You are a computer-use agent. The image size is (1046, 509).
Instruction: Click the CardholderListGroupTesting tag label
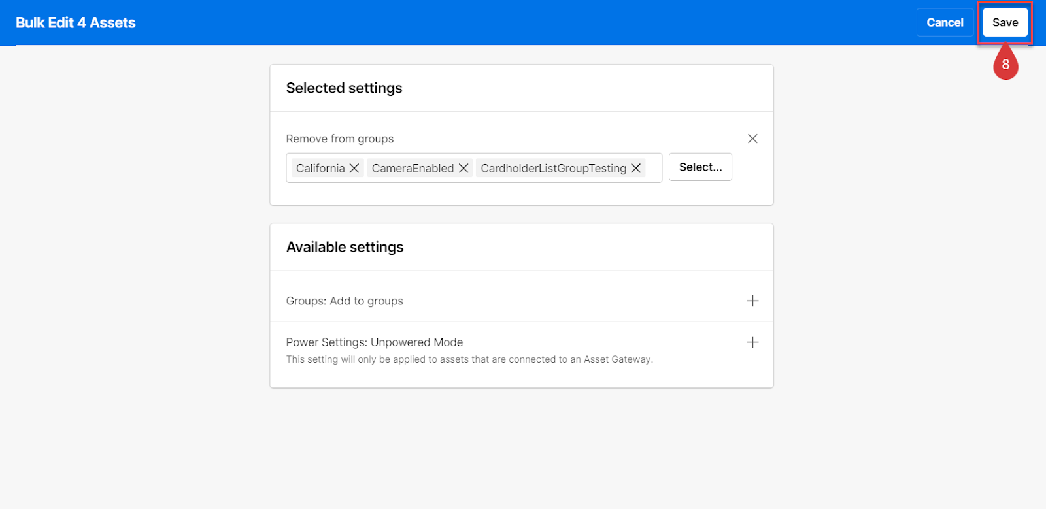pos(553,168)
